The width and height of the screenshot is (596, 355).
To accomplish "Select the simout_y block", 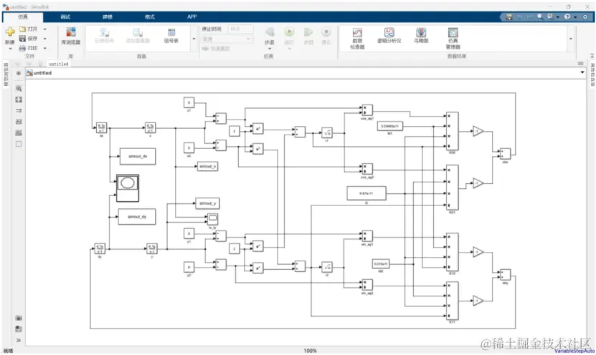I will [x=207, y=203].
